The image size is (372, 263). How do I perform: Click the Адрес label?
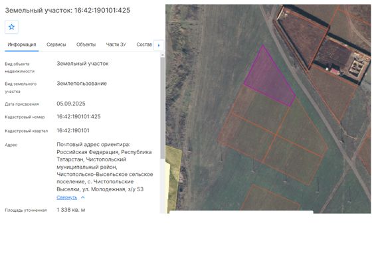[x=11, y=145]
